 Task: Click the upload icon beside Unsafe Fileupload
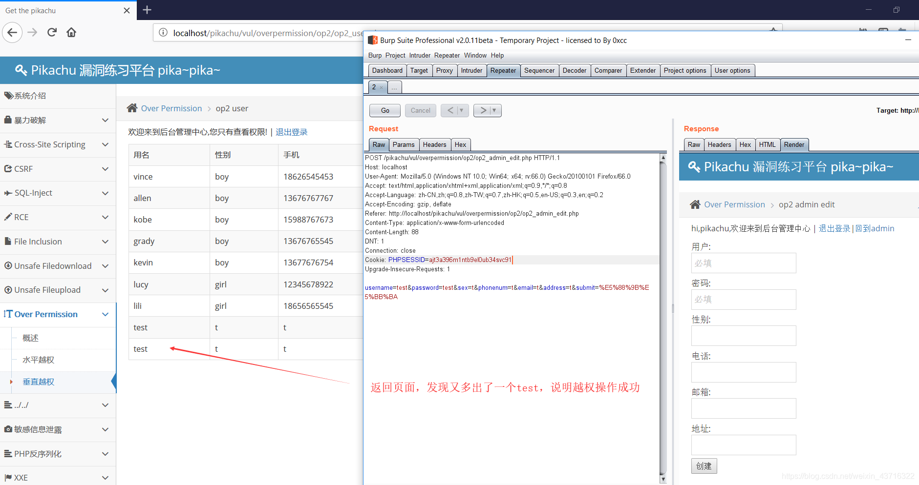[8, 290]
